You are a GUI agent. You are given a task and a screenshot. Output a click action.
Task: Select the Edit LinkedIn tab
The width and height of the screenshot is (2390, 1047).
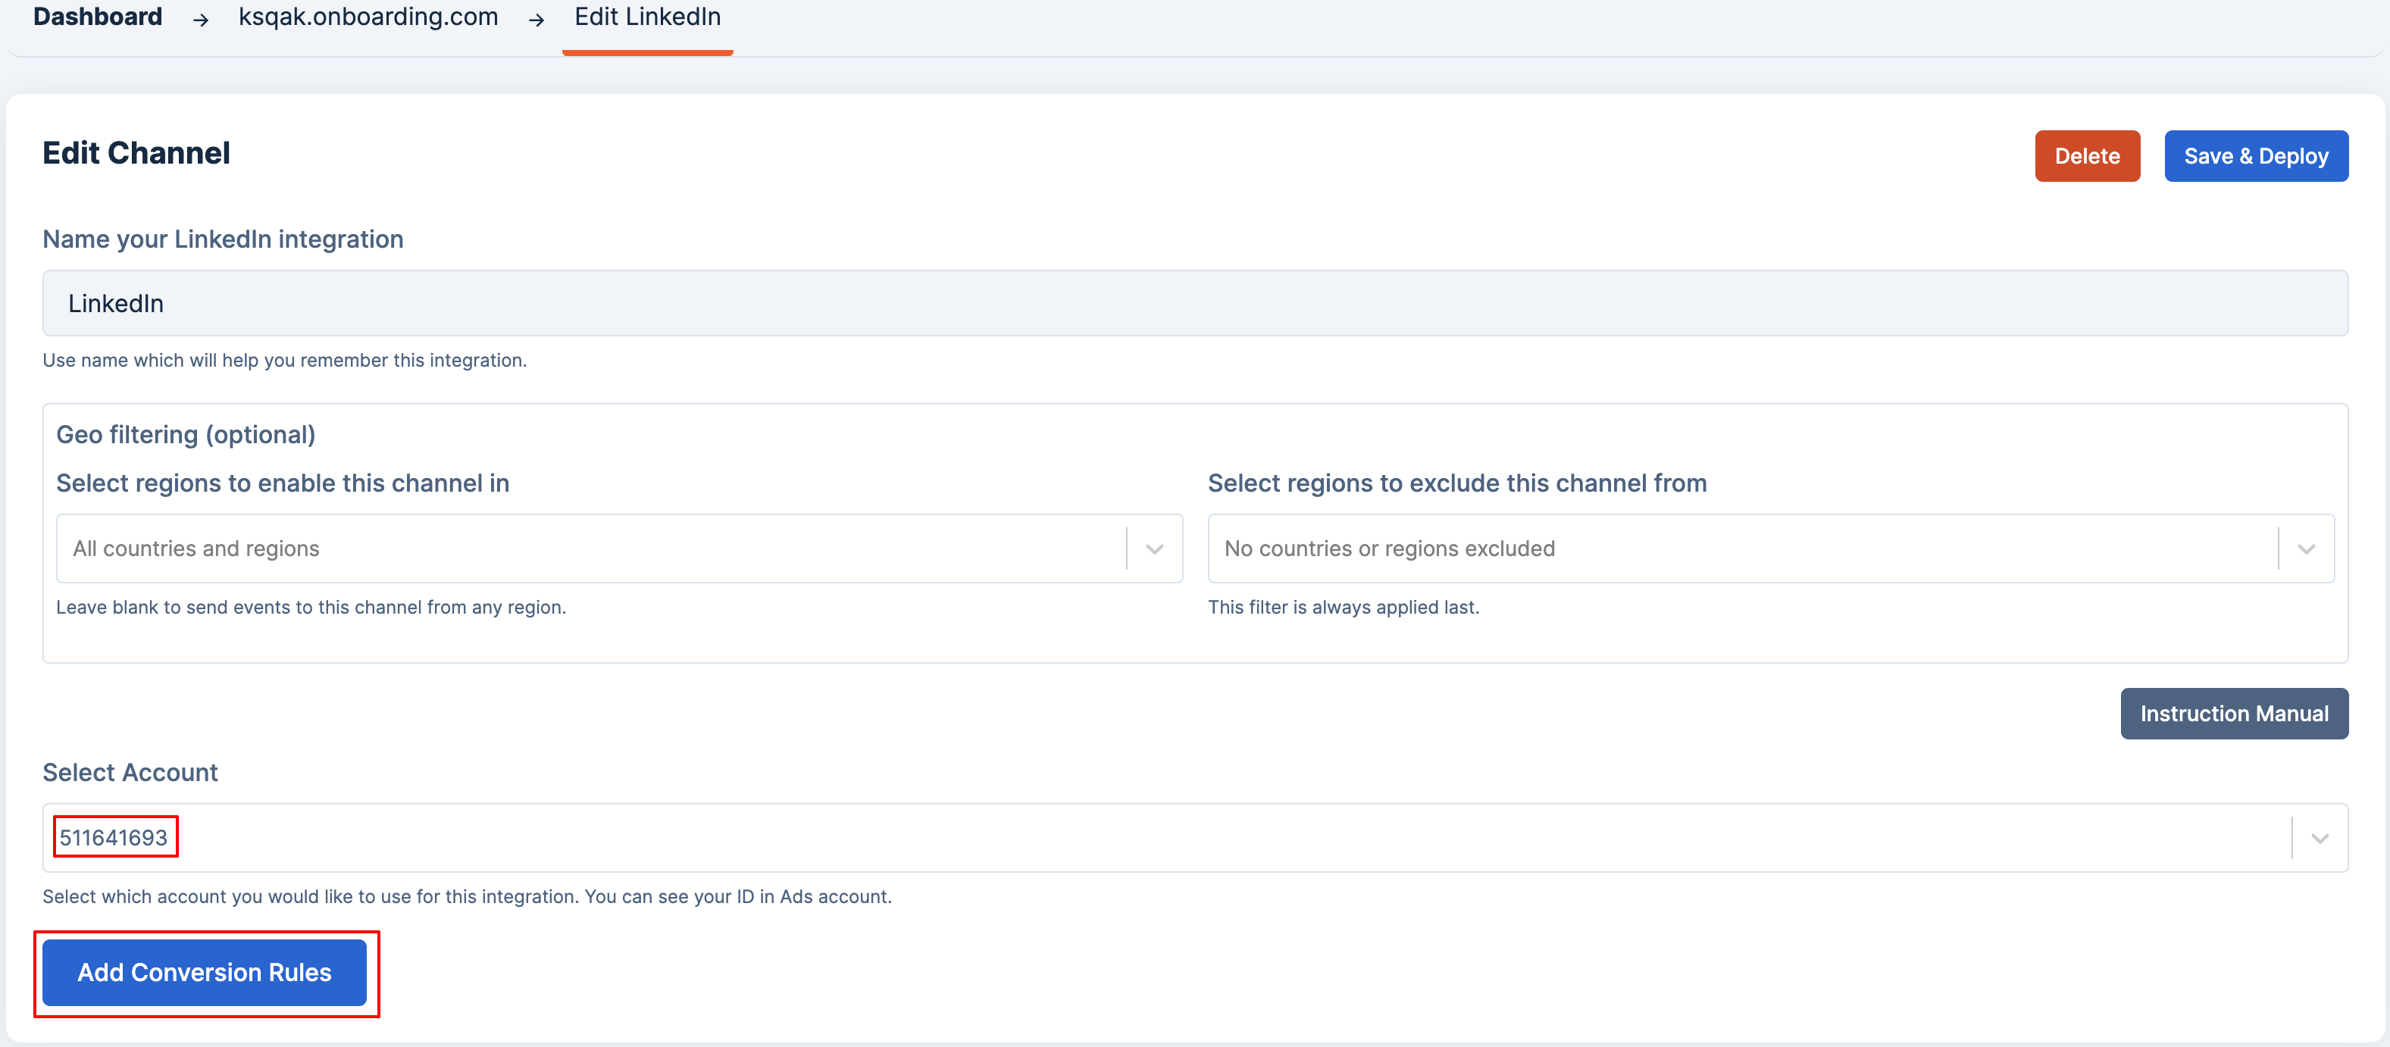point(646,17)
